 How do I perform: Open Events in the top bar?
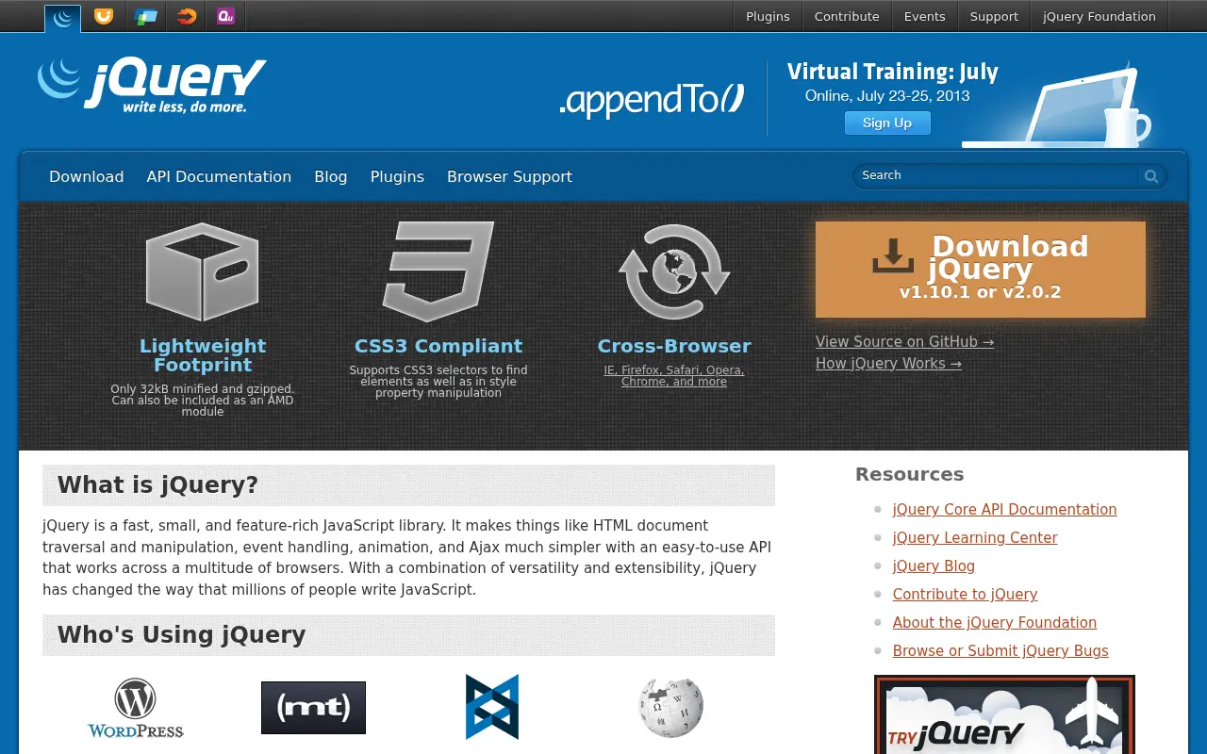925,16
